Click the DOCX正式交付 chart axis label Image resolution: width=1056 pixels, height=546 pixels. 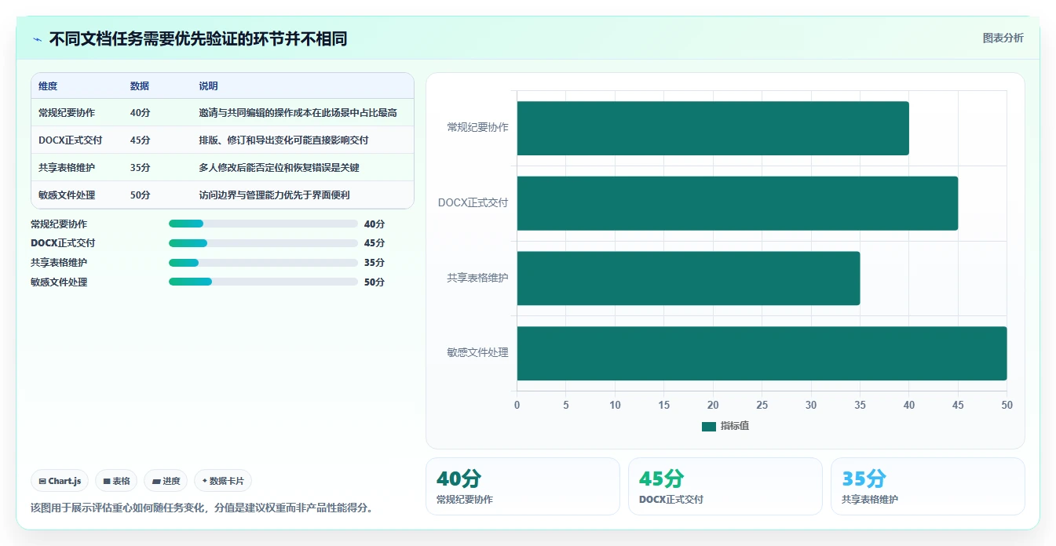[x=473, y=202]
